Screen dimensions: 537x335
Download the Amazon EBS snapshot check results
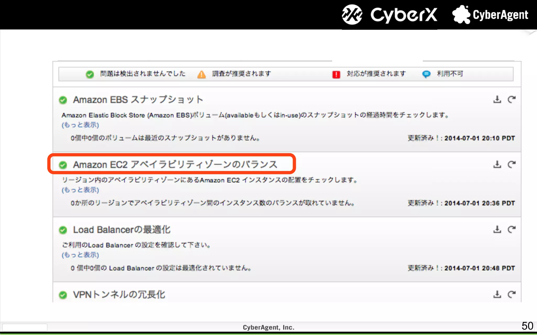coord(497,99)
